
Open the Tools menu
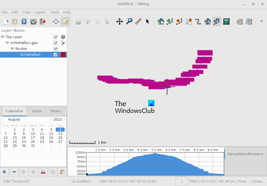[54, 12]
